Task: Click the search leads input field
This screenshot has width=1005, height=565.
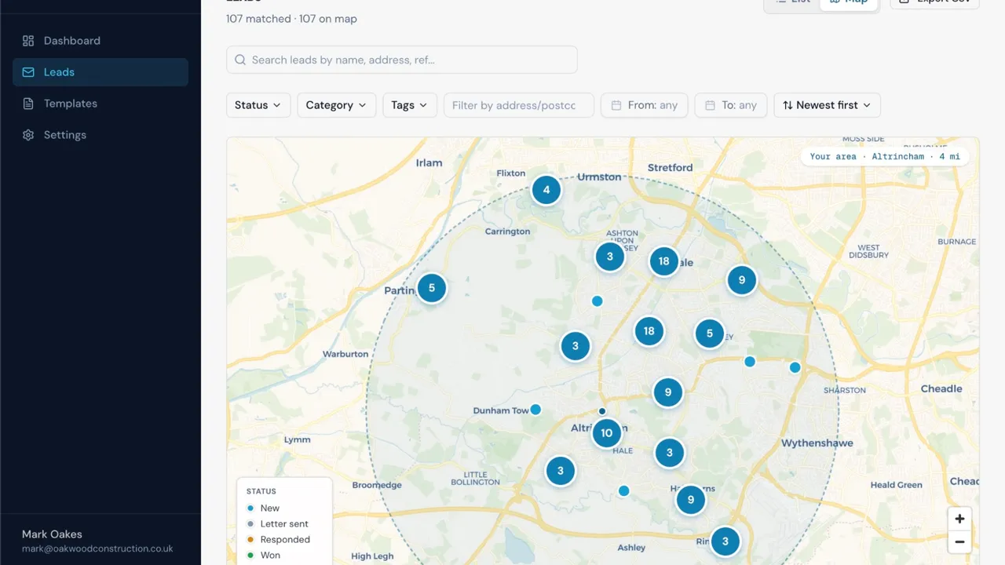Action: (402, 60)
